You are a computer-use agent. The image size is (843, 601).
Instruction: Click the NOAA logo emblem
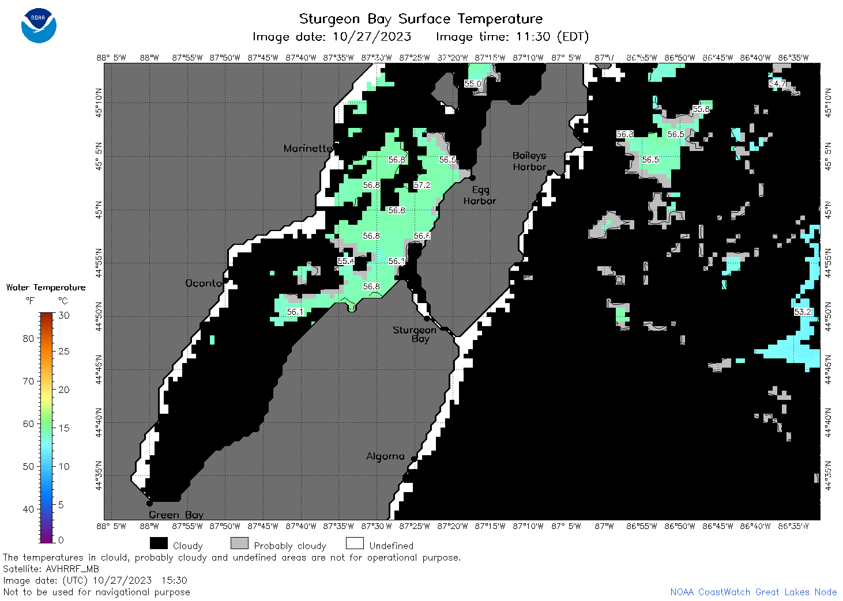click(39, 25)
